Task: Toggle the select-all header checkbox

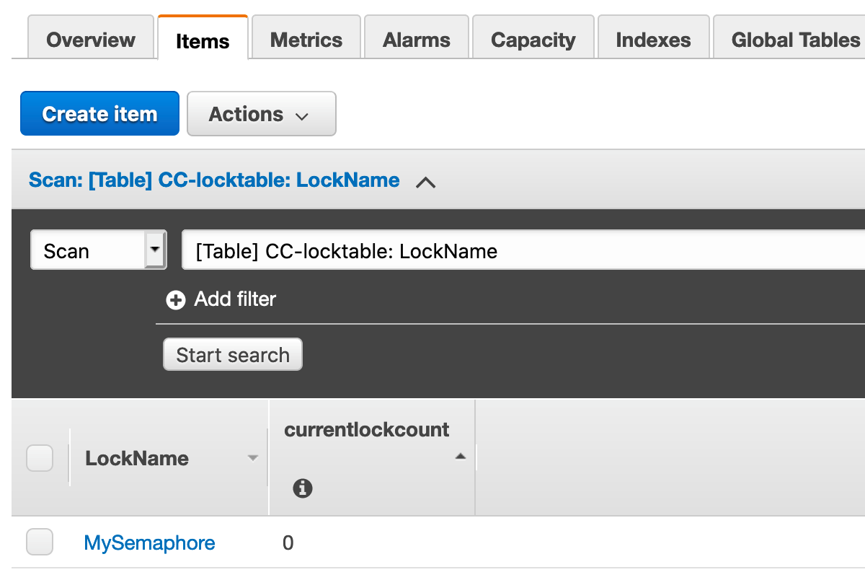Action: 40,458
